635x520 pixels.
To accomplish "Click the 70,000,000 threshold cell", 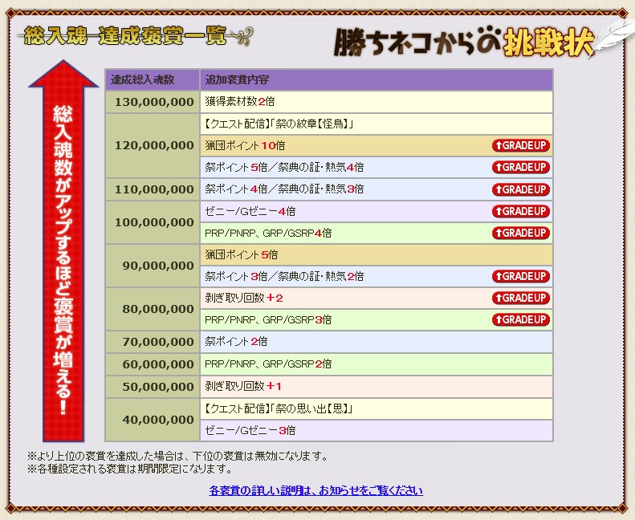I will pos(153,342).
